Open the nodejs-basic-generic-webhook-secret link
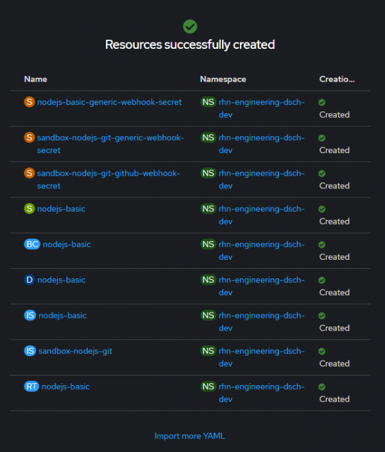 tap(109, 102)
